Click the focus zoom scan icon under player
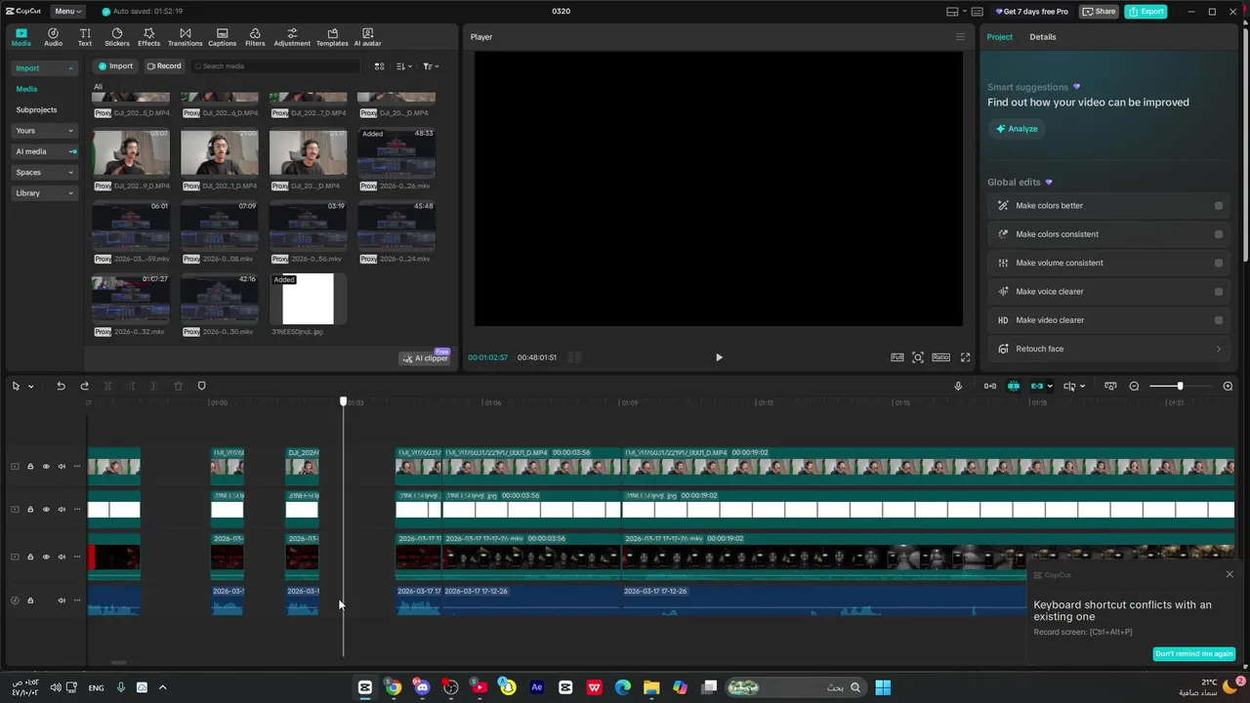 coord(918,357)
